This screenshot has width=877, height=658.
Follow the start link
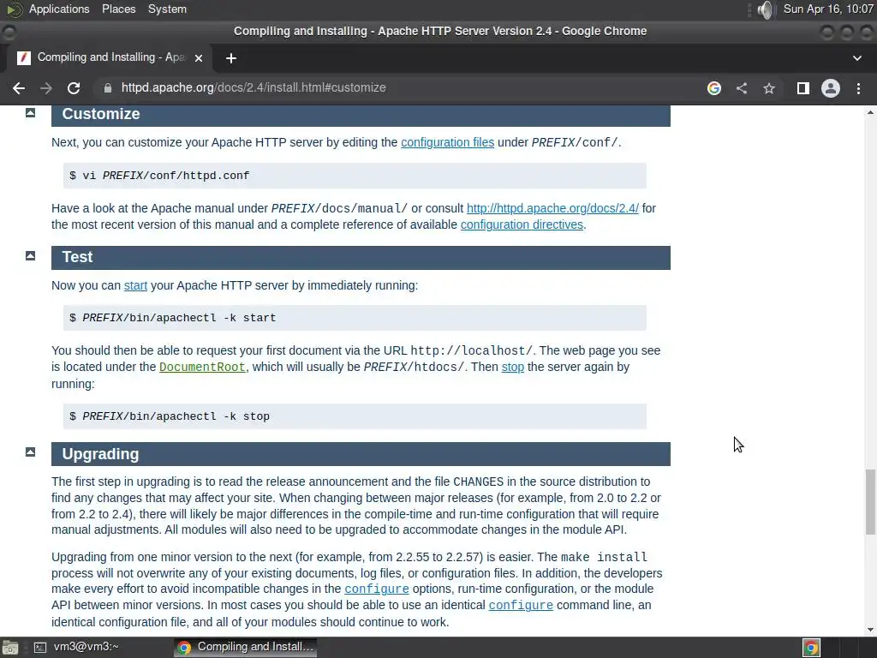click(135, 285)
